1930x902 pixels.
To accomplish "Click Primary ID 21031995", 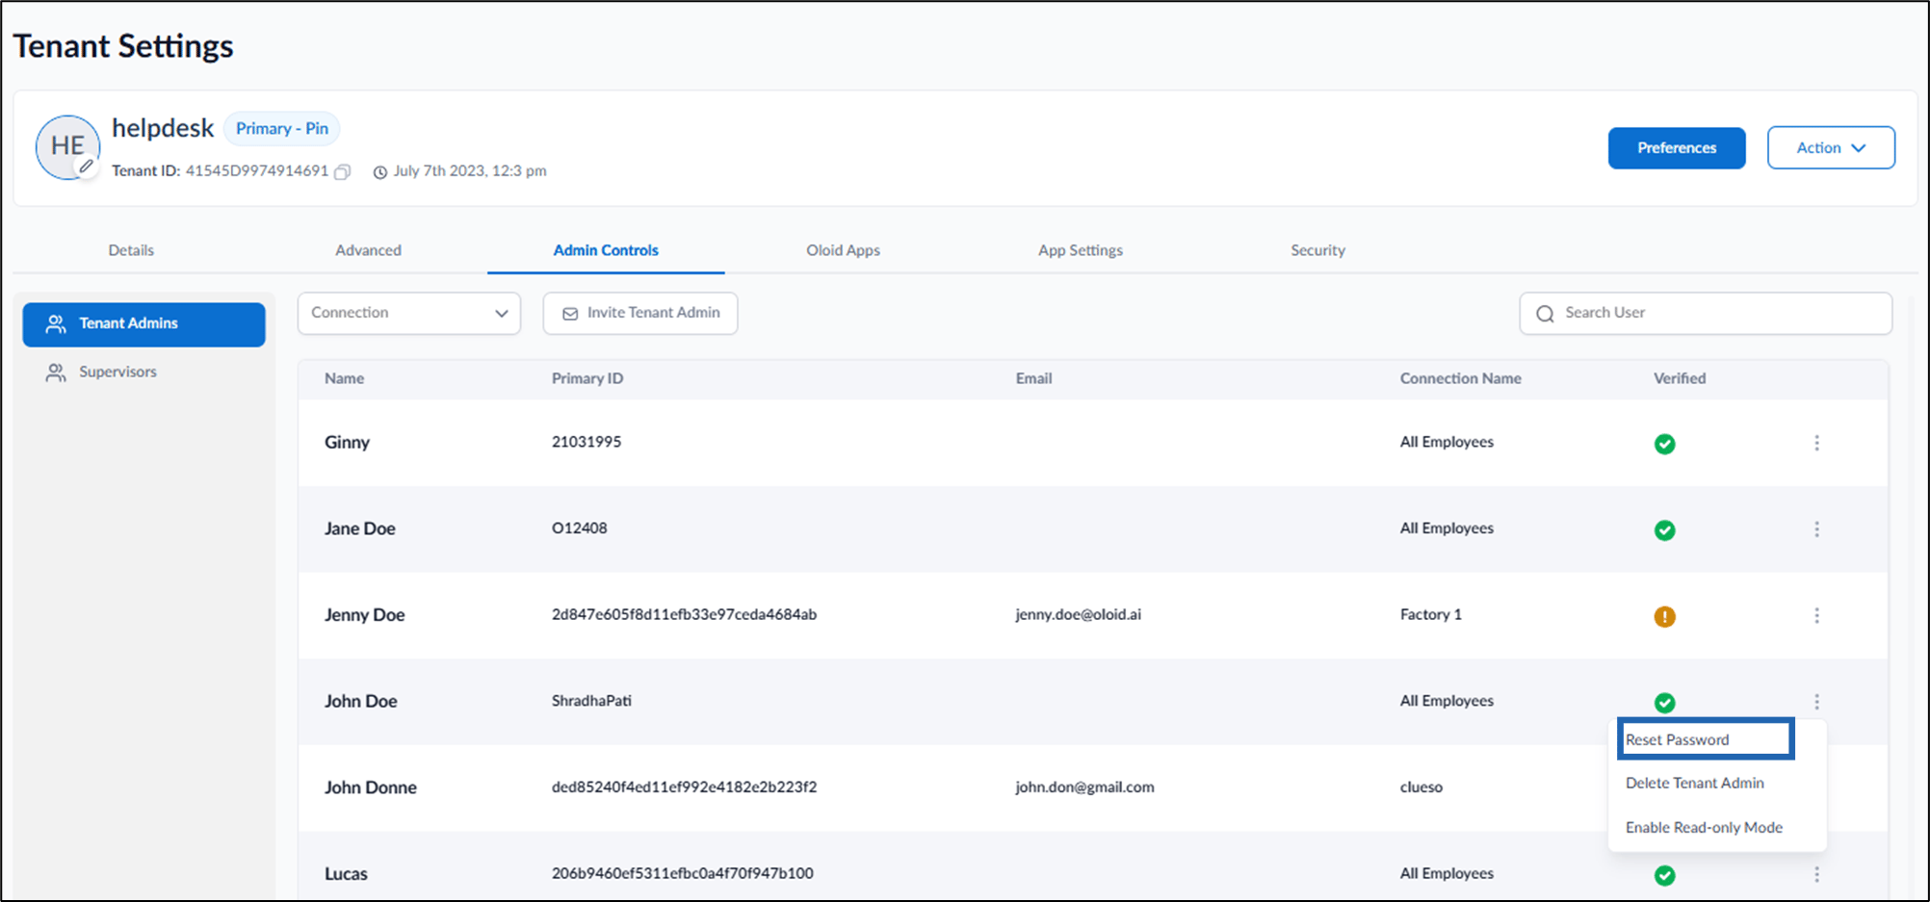I will [587, 442].
